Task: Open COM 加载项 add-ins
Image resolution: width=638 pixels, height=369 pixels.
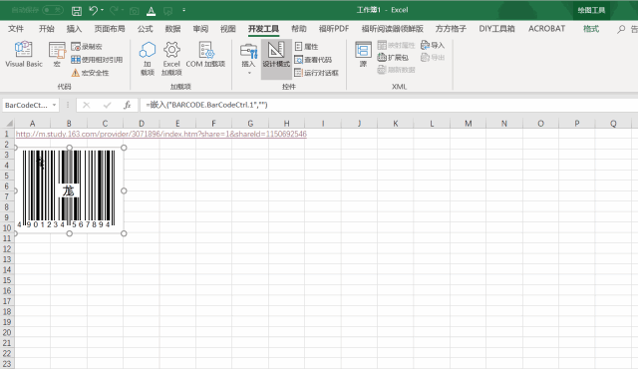Action: (205, 55)
